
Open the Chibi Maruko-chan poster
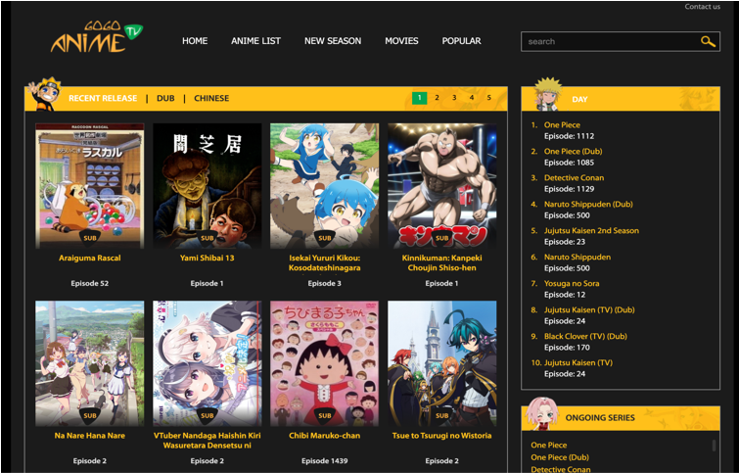coord(325,363)
